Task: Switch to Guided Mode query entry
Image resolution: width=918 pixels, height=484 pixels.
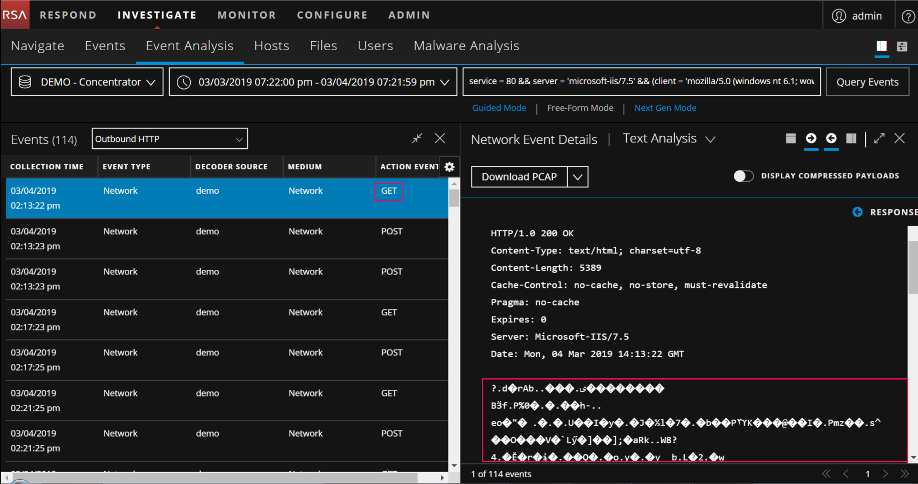Action: click(499, 108)
